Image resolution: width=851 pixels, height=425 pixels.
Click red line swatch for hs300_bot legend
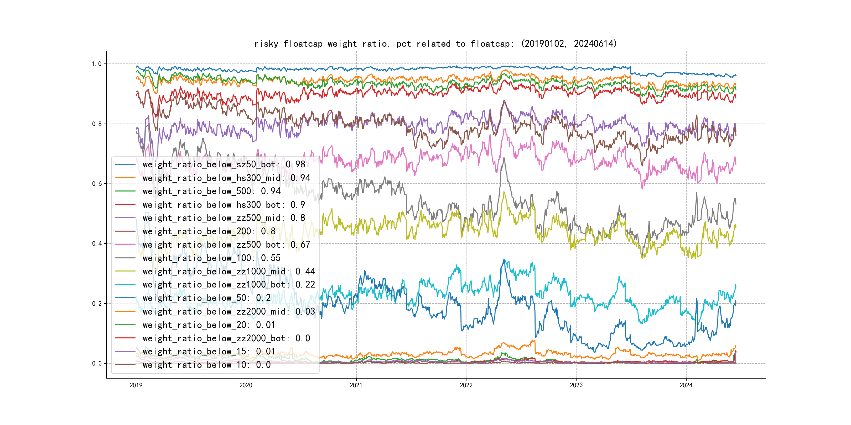[x=125, y=205]
